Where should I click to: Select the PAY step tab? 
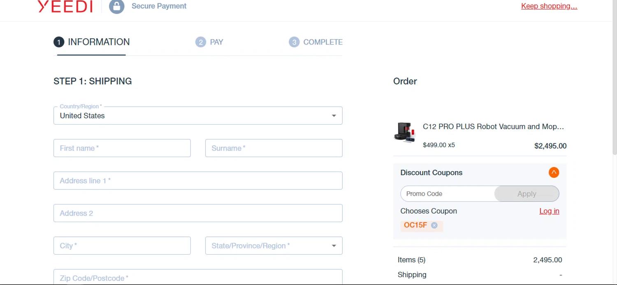(x=209, y=42)
